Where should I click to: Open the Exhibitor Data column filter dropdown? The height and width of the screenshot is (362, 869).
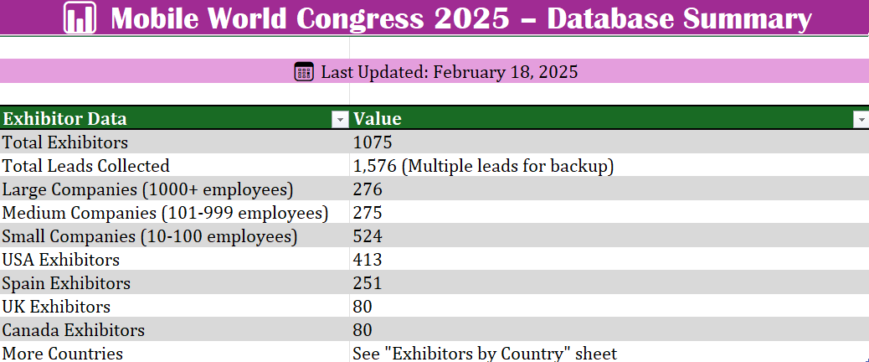pyautogui.click(x=339, y=119)
